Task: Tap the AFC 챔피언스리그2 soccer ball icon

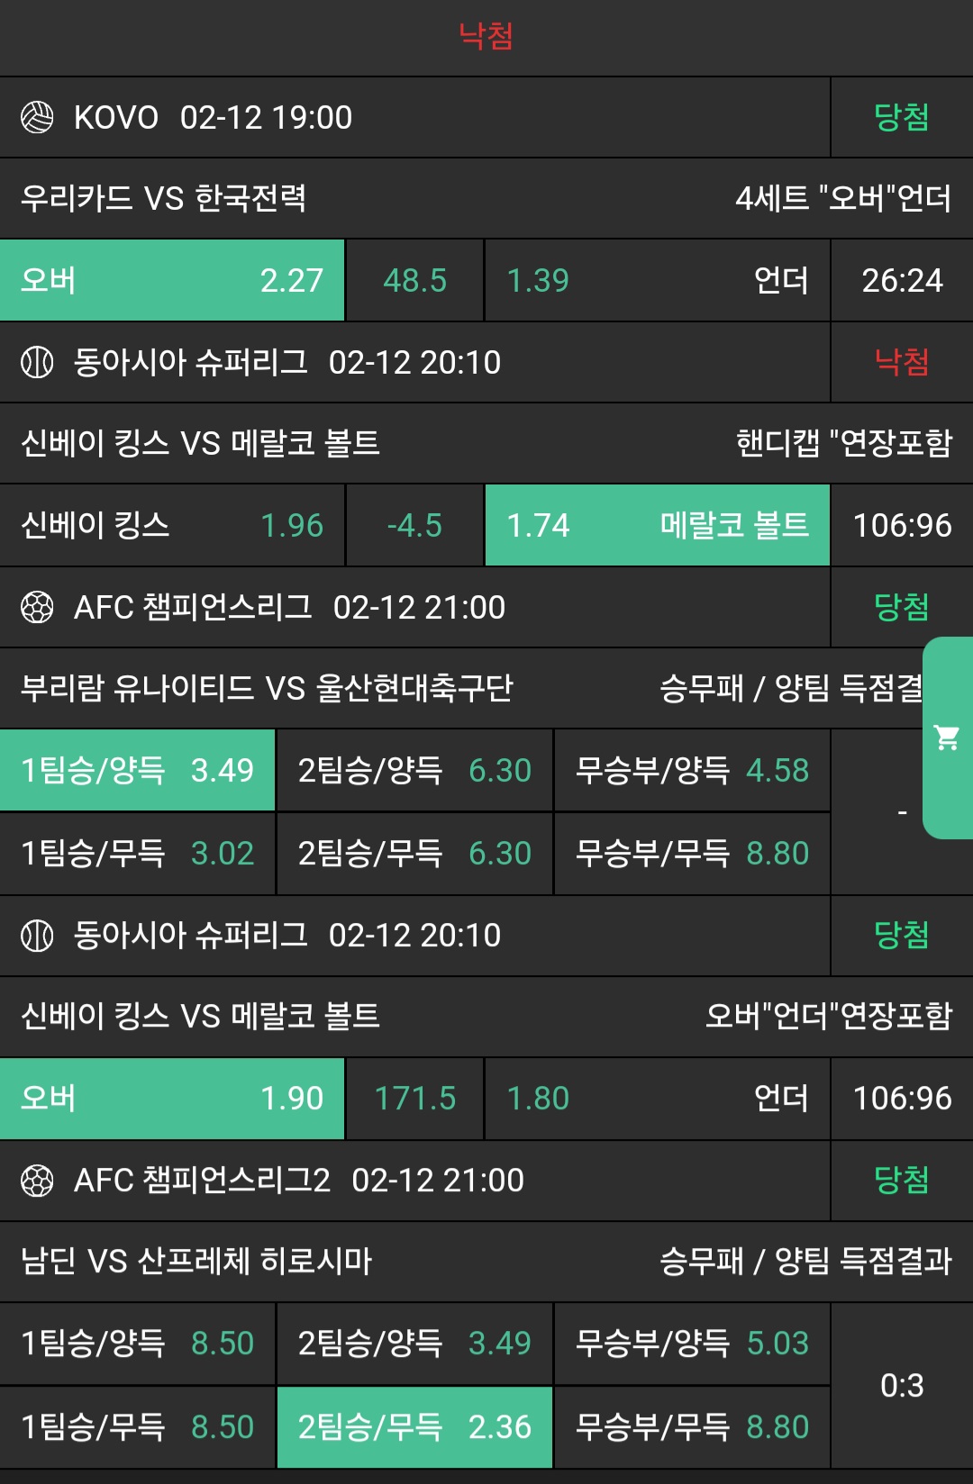Action: [37, 1180]
